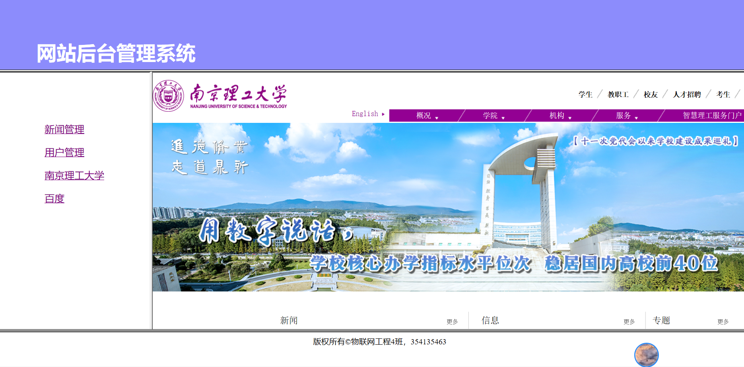Click the 教职工 link
This screenshot has width=744, height=367.
click(x=618, y=94)
